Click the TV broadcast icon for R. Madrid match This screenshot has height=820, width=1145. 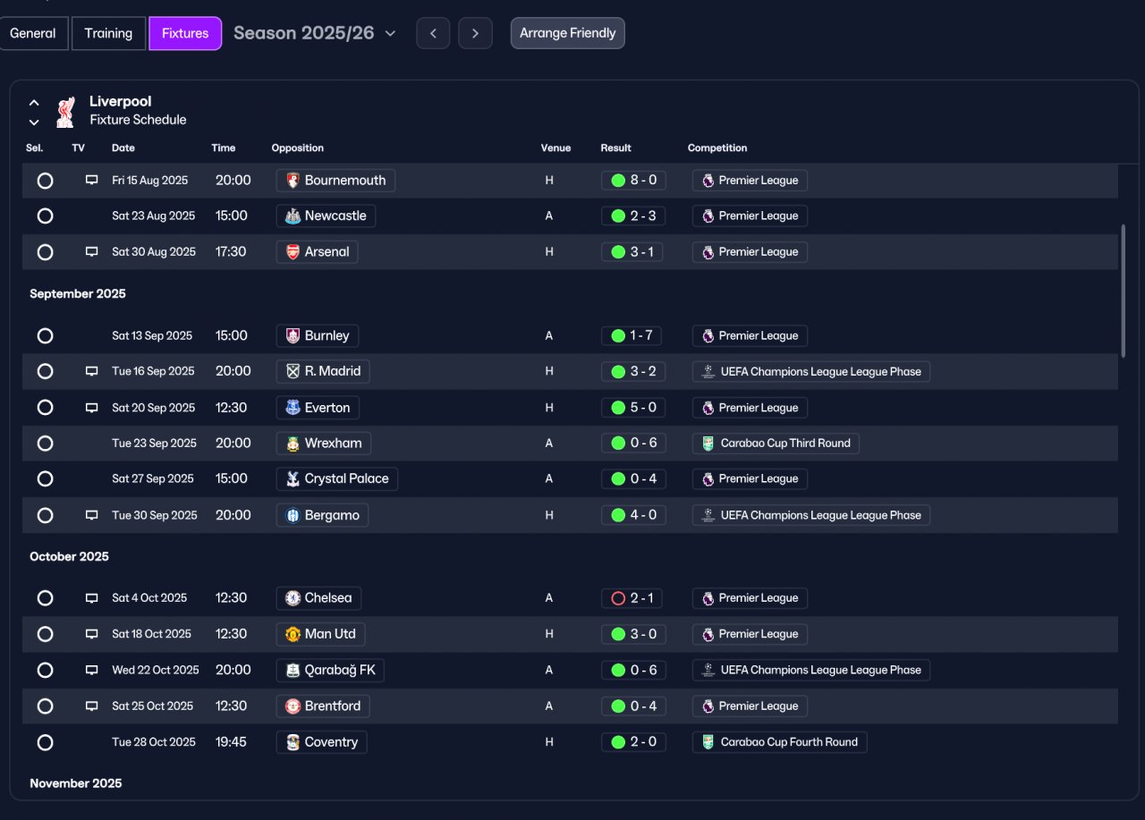91,371
